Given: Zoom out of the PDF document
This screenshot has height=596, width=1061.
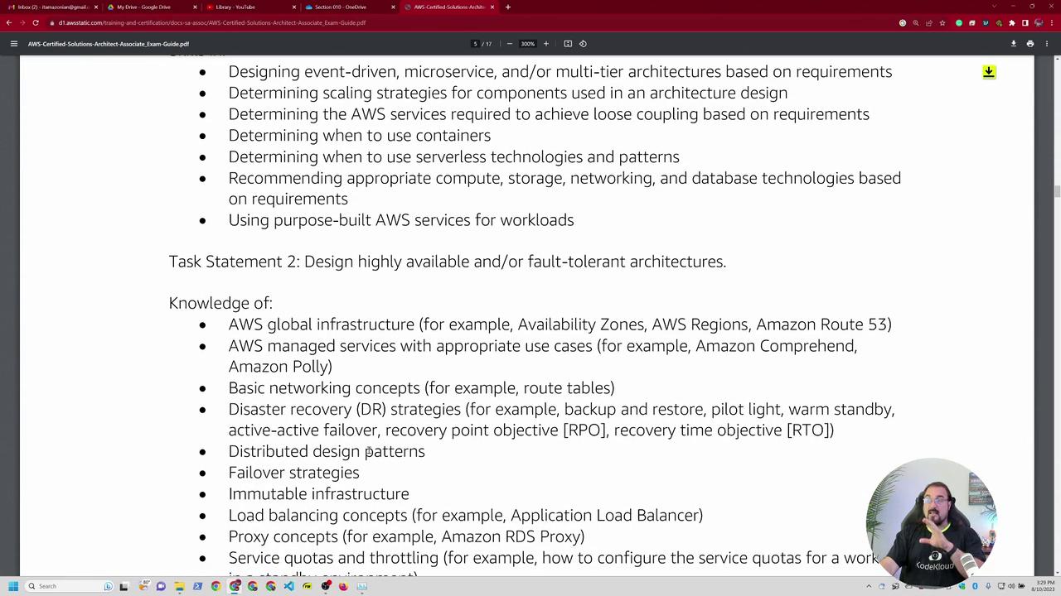Looking at the screenshot, I should pos(509,44).
